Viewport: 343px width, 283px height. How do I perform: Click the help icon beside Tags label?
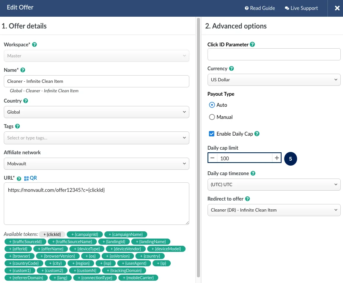(x=17, y=126)
